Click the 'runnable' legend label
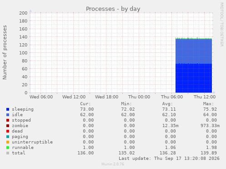 tap(23, 148)
